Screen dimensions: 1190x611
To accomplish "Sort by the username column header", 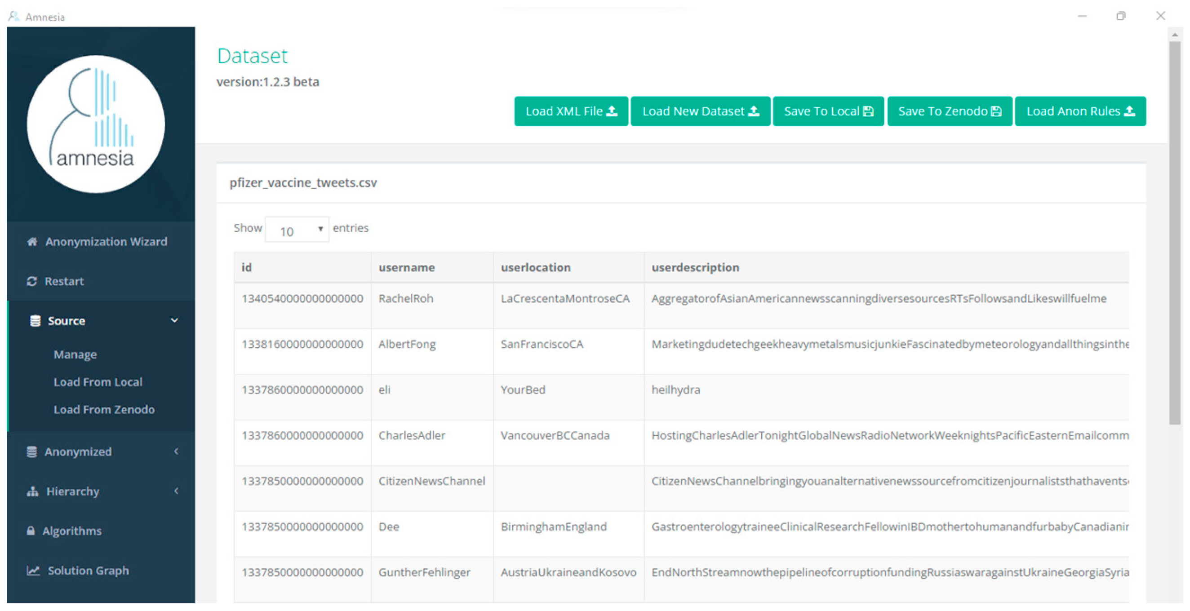I will point(407,267).
